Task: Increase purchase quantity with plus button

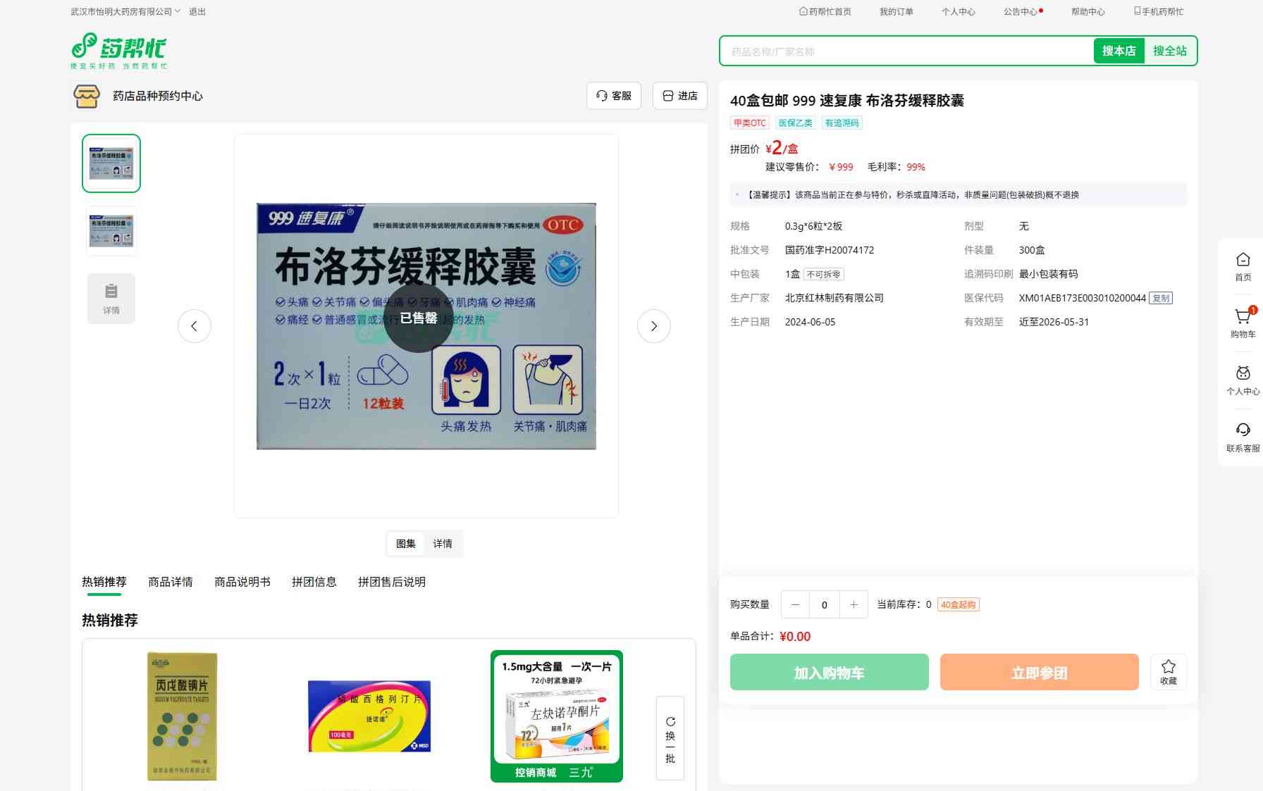Action: tap(854, 604)
